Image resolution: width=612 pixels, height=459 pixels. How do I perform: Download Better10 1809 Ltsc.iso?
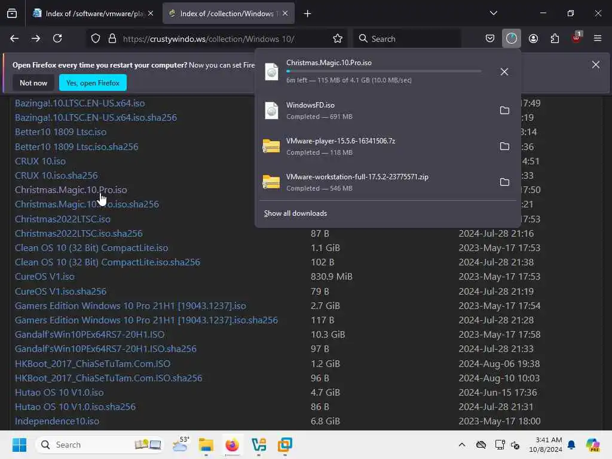click(60, 132)
